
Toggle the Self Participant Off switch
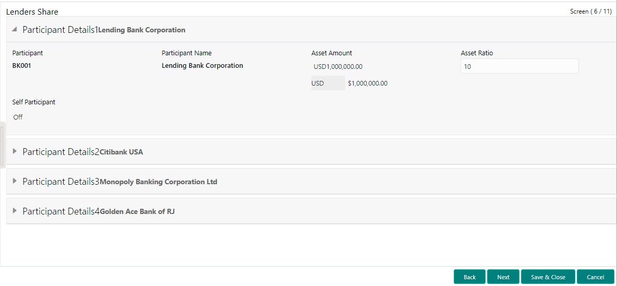(x=18, y=117)
